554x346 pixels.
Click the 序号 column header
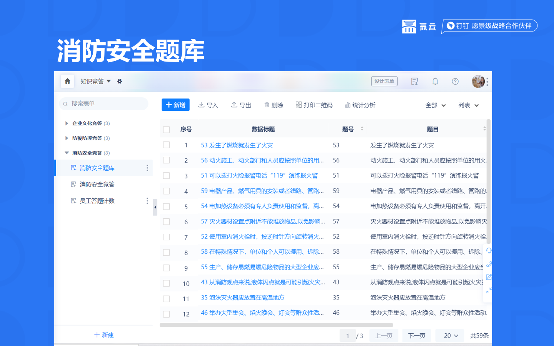[x=186, y=130]
